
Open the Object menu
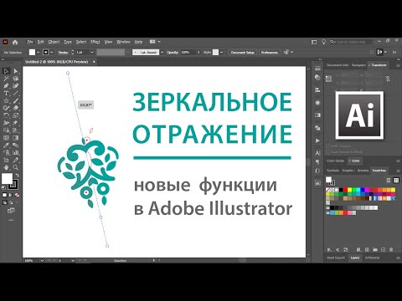pyautogui.click(x=54, y=42)
